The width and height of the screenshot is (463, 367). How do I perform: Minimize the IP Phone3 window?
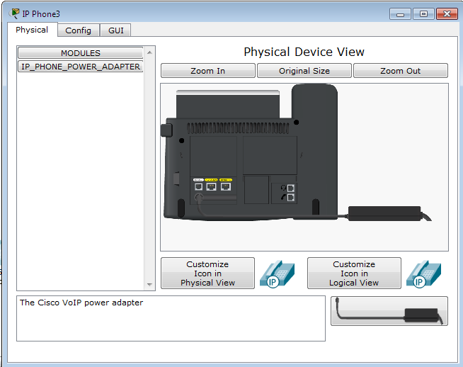point(400,14)
